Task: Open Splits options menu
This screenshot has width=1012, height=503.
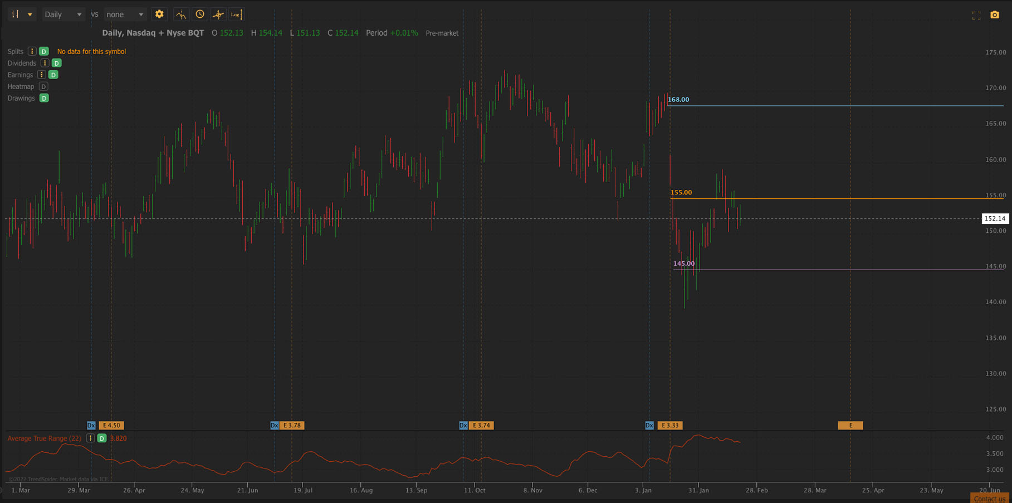Action: click(x=32, y=51)
